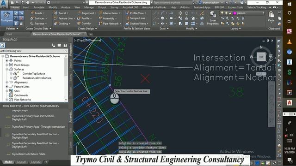
Task: Select TrymoResi Primary Road -Through Intersection assembly
Action: tap(38, 127)
